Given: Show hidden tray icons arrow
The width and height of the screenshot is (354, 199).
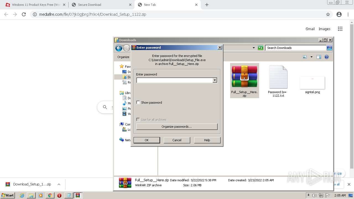Looking at the screenshot, I should [x=308, y=195].
